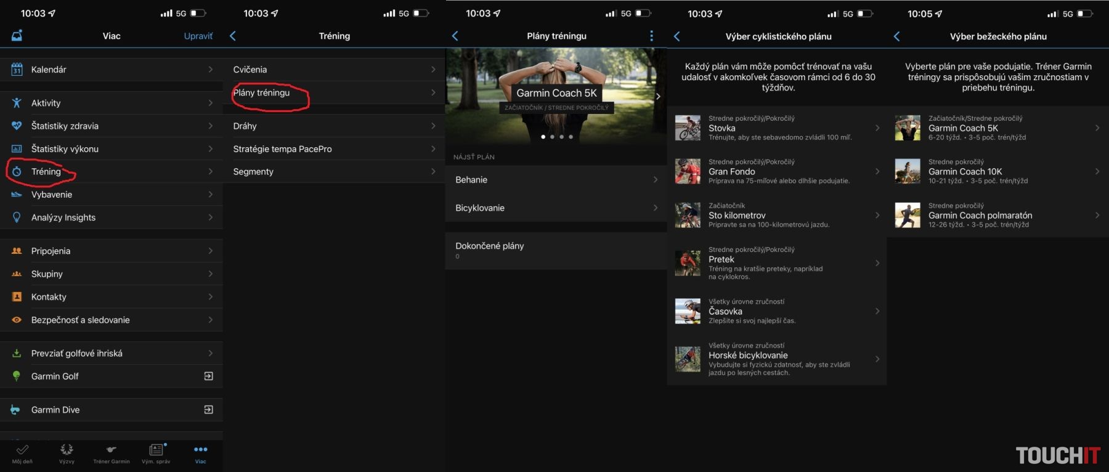1109x472 pixels.
Task: Advance the Garmin Coach 5K carousel arrow
Action: (x=658, y=96)
